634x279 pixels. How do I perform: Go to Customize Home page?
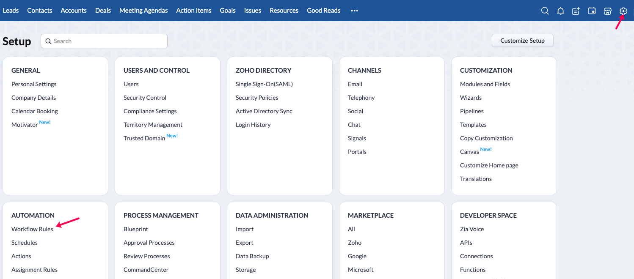489,165
